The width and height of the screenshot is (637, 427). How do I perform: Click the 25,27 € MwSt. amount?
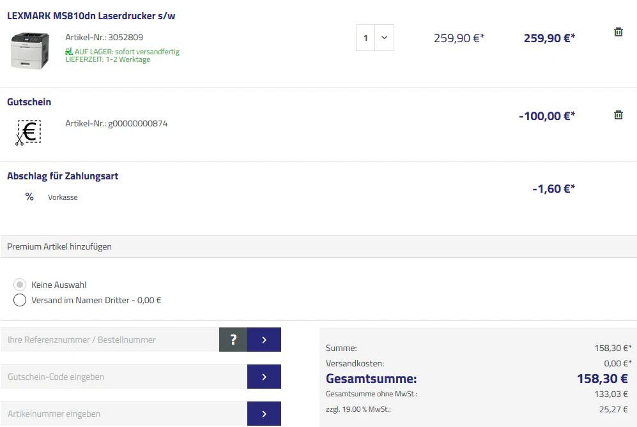click(613, 409)
